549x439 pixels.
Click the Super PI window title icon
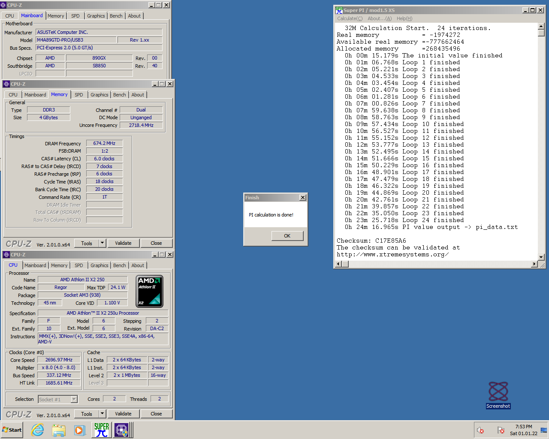tap(339, 10)
